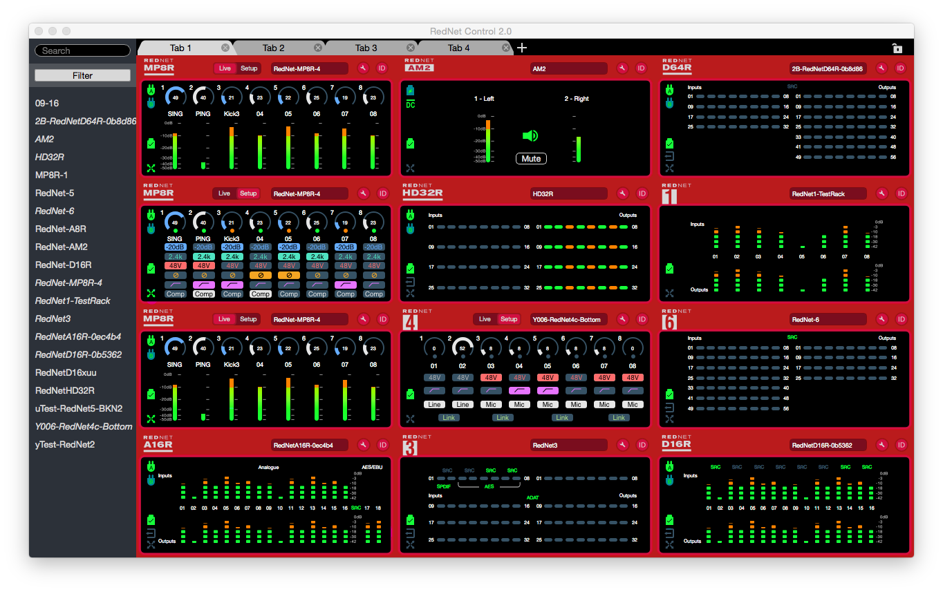
Task: Click the ID icon on the RedNet-6 card
Action: (x=901, y=319)
